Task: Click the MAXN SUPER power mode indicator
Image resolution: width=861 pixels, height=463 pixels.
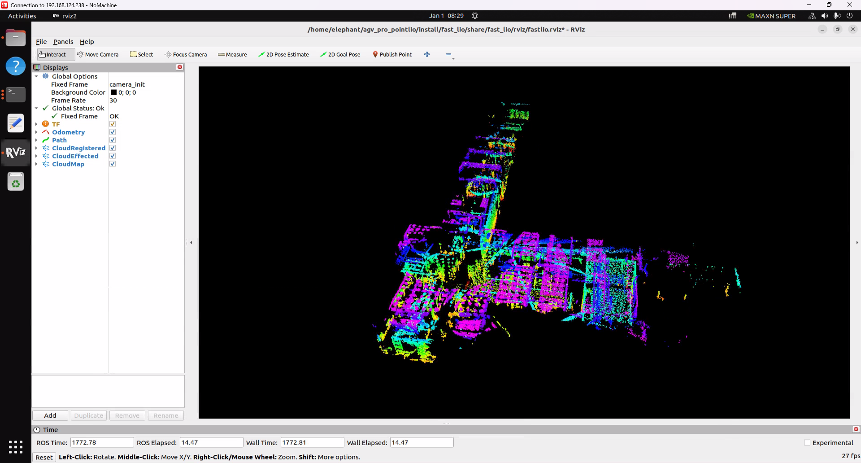Action: 771,16
